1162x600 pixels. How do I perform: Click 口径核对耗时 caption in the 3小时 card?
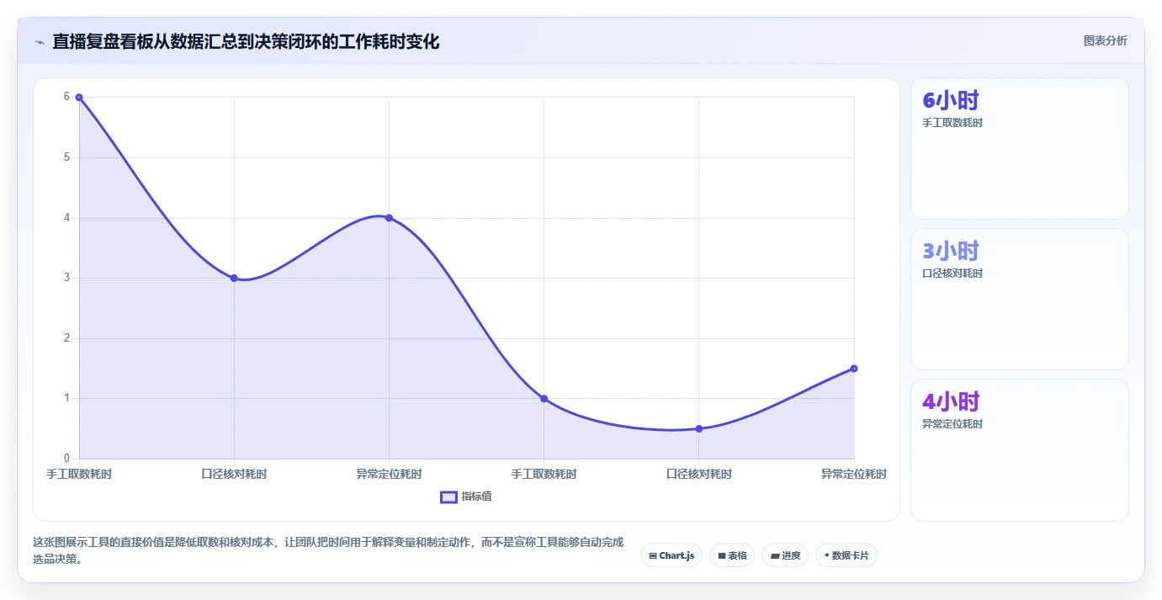(952, 273)
